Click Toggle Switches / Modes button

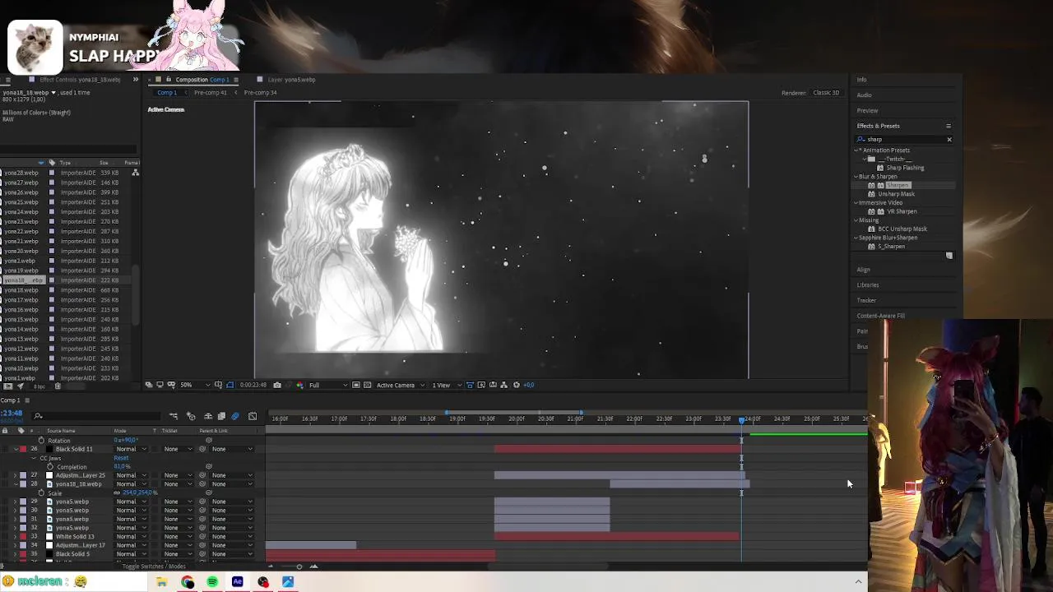click(154, 567)
